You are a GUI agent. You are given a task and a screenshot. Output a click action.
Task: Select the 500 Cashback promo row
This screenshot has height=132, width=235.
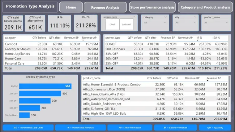(x=166, y=49)
